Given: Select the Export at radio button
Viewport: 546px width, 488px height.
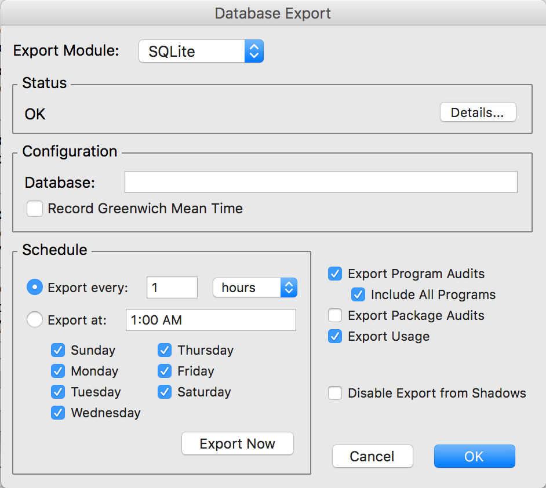Looking at the screenshot, I should (x=35, y=320).
